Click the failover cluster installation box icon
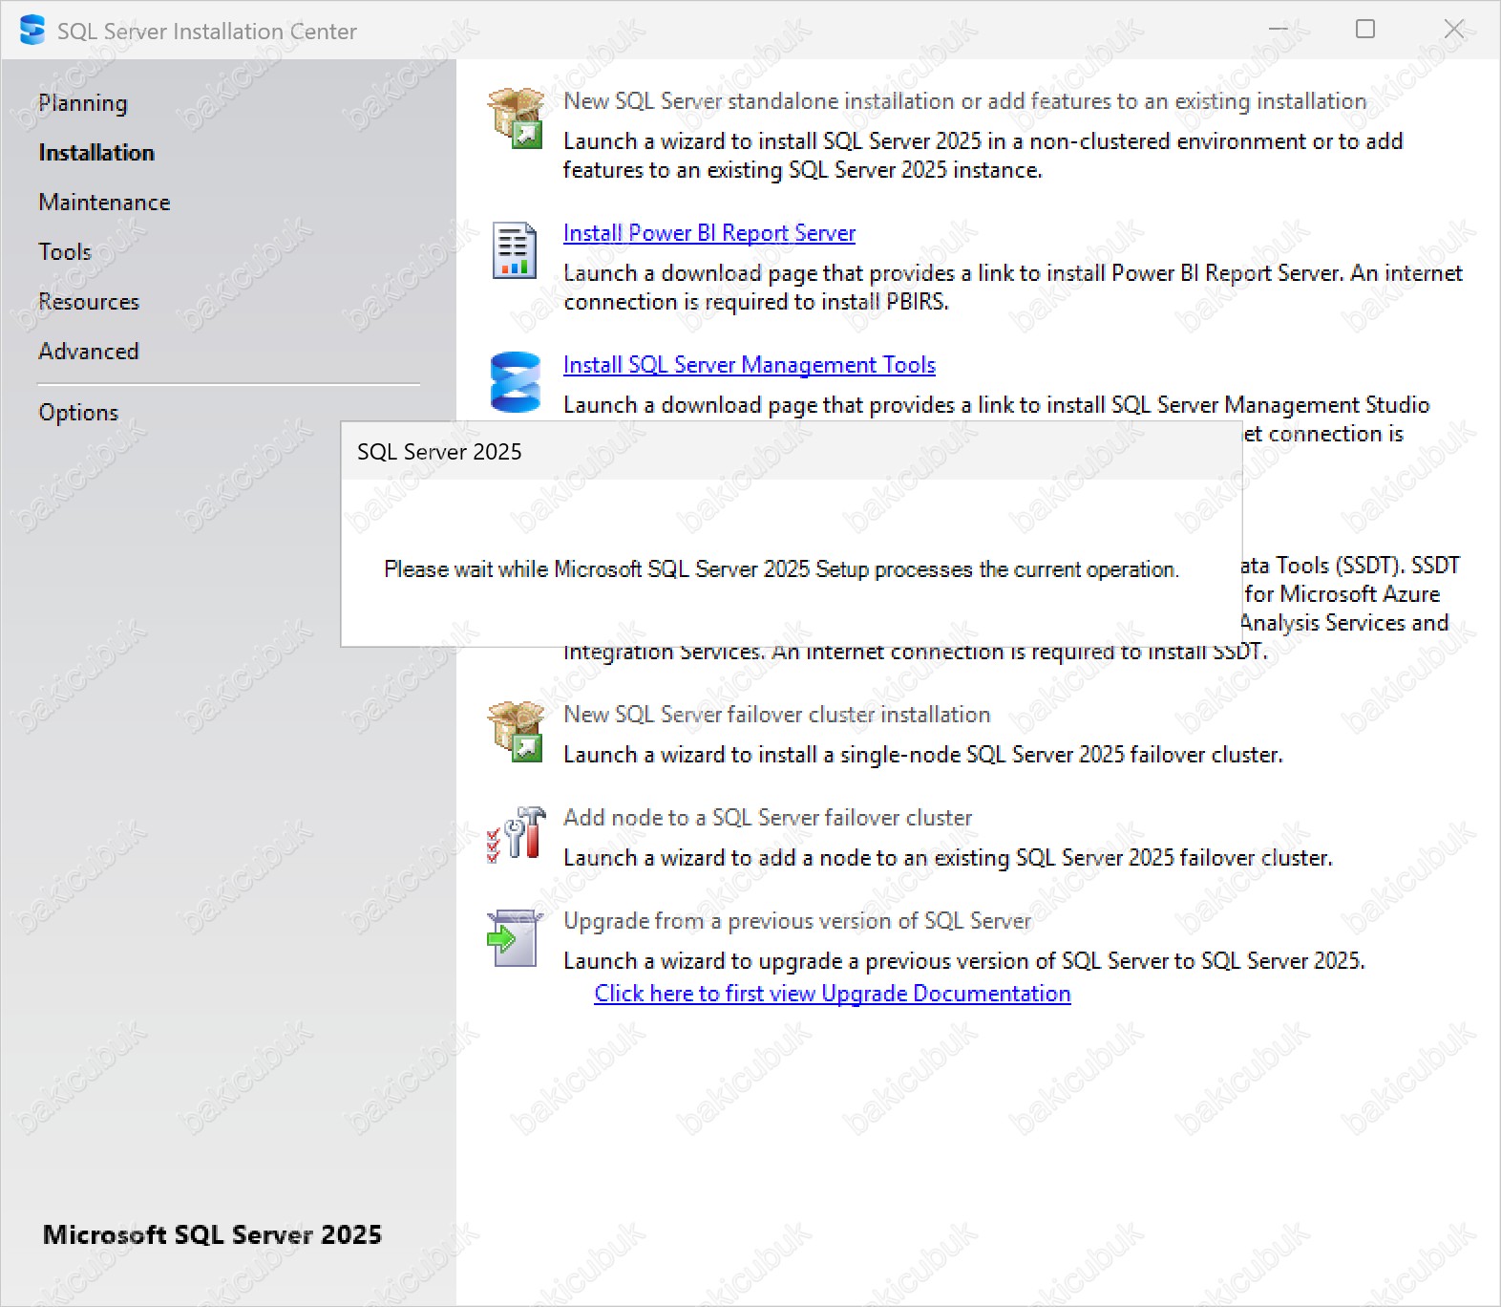This screenshot has height=1307, width=1501. click(516, 732)
